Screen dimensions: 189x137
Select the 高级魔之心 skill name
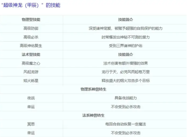(x=31, y=63)
